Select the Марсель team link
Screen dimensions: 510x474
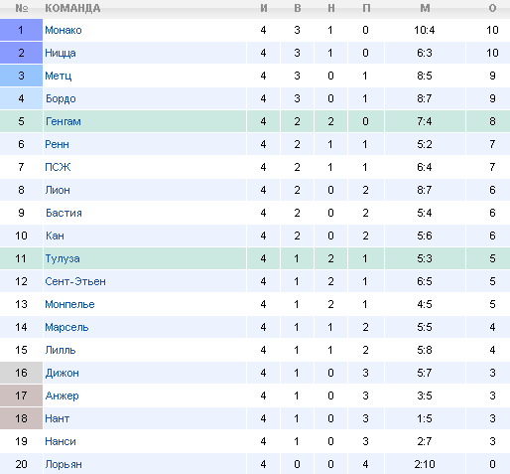66,327
